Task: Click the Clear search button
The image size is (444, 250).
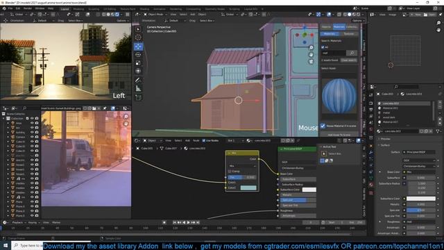Action: (348, 60)
